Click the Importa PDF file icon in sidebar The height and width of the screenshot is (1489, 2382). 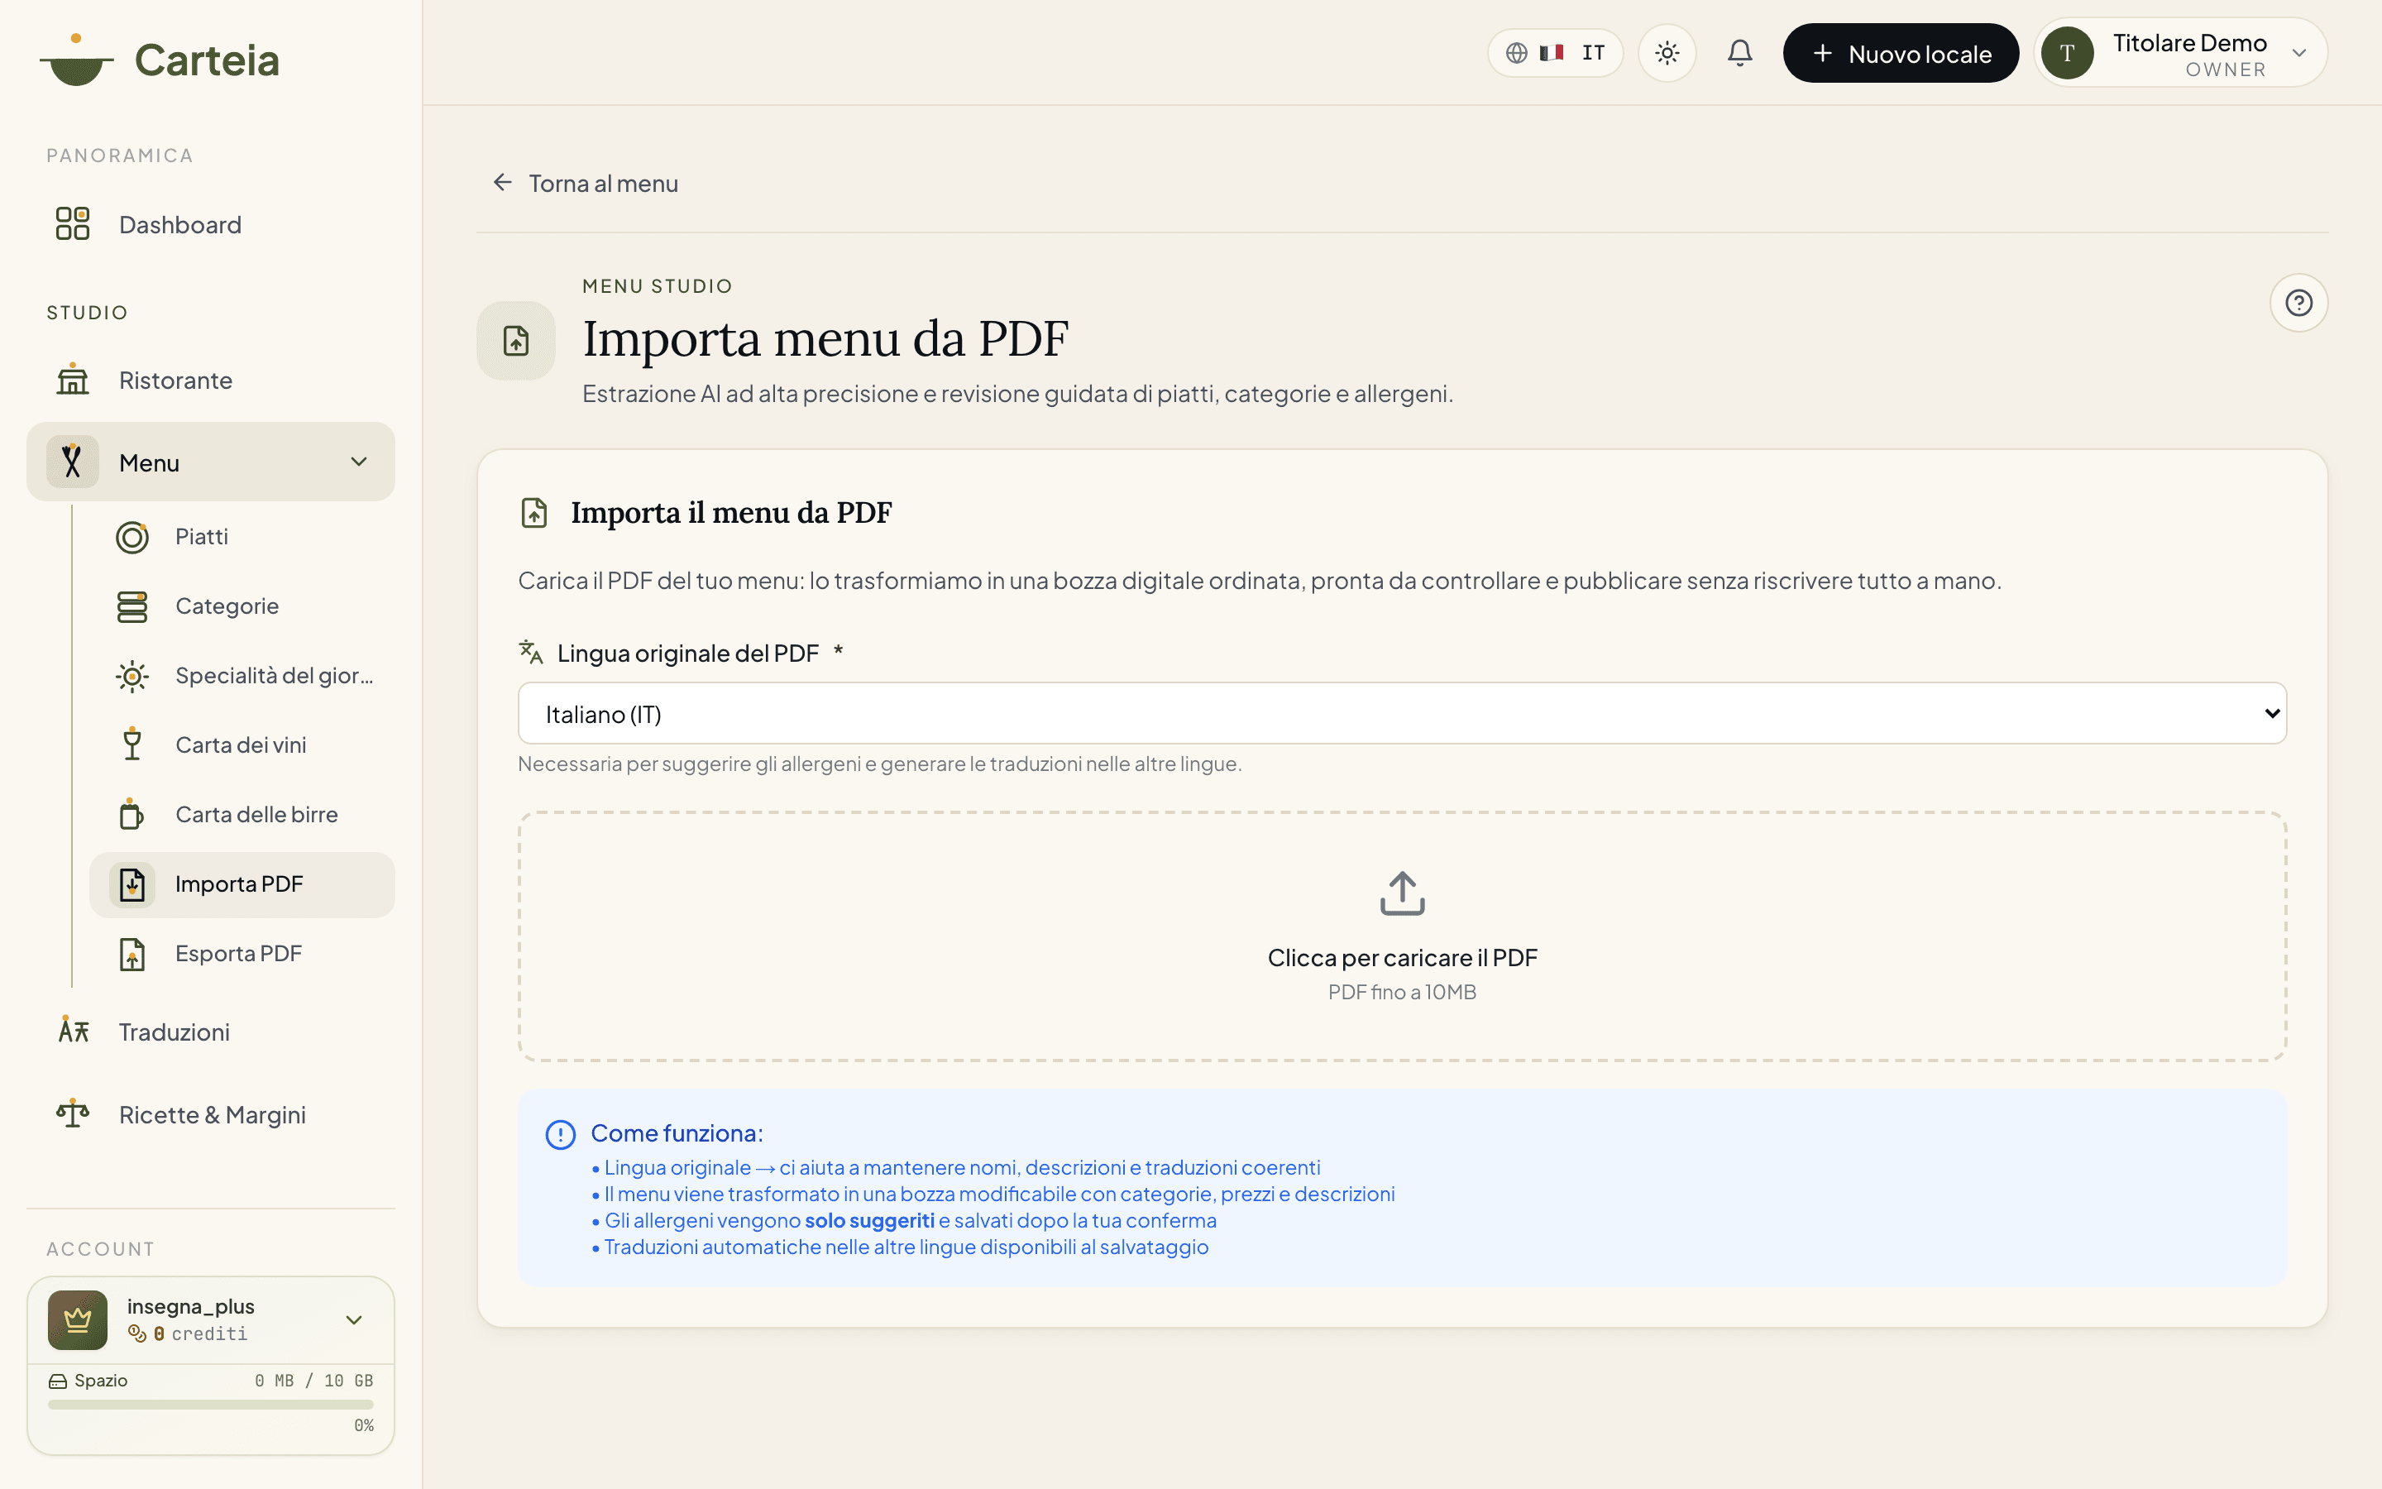click(132, 884)
